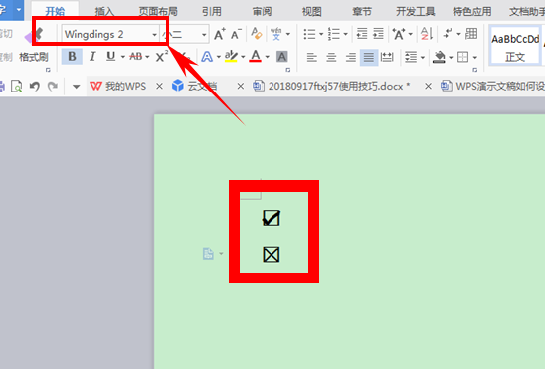Screen dimensions: 545x369
Task: Click the clear formatting eraser icon
Action: tap(257, 34)
